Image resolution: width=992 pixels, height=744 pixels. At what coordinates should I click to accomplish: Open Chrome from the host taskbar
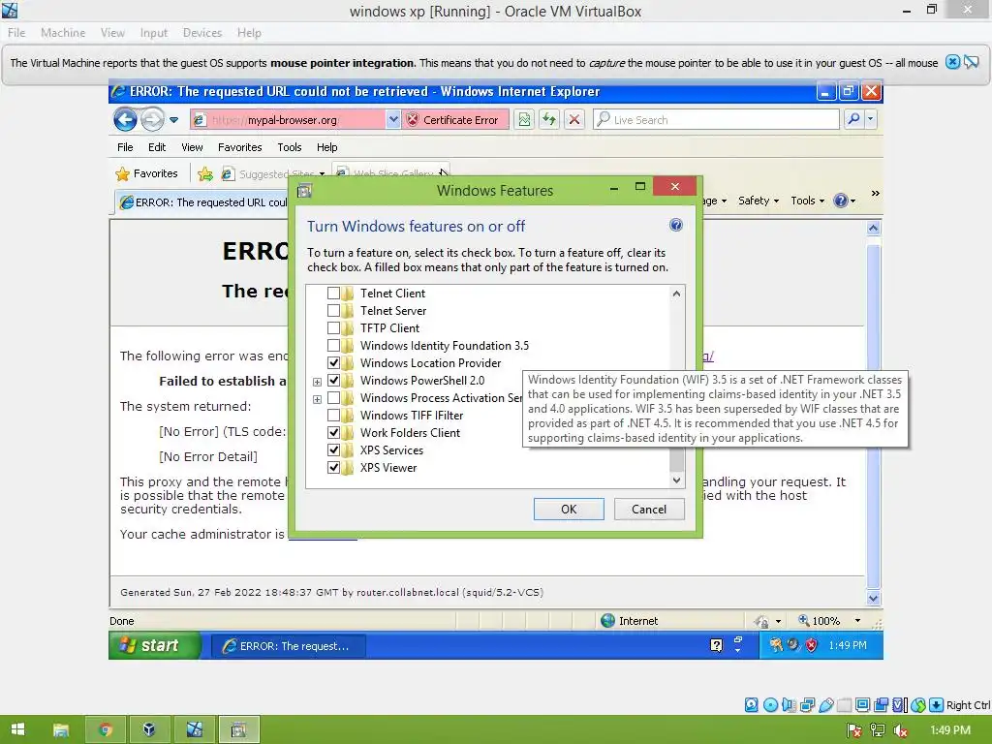[x=106, y=729]
